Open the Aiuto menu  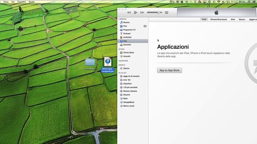click(x=31, y=2)
